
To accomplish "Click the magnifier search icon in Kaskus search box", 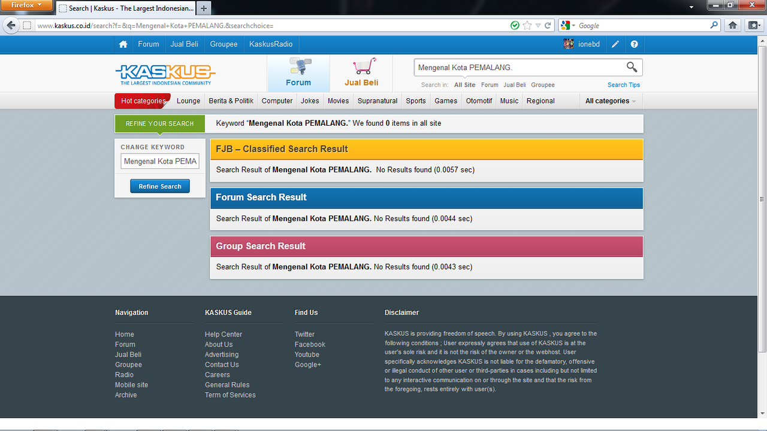I will (632, 67).
